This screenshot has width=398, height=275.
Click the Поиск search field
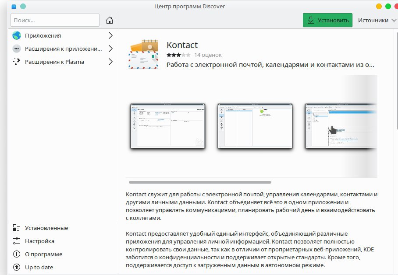[x=55, y=20]
